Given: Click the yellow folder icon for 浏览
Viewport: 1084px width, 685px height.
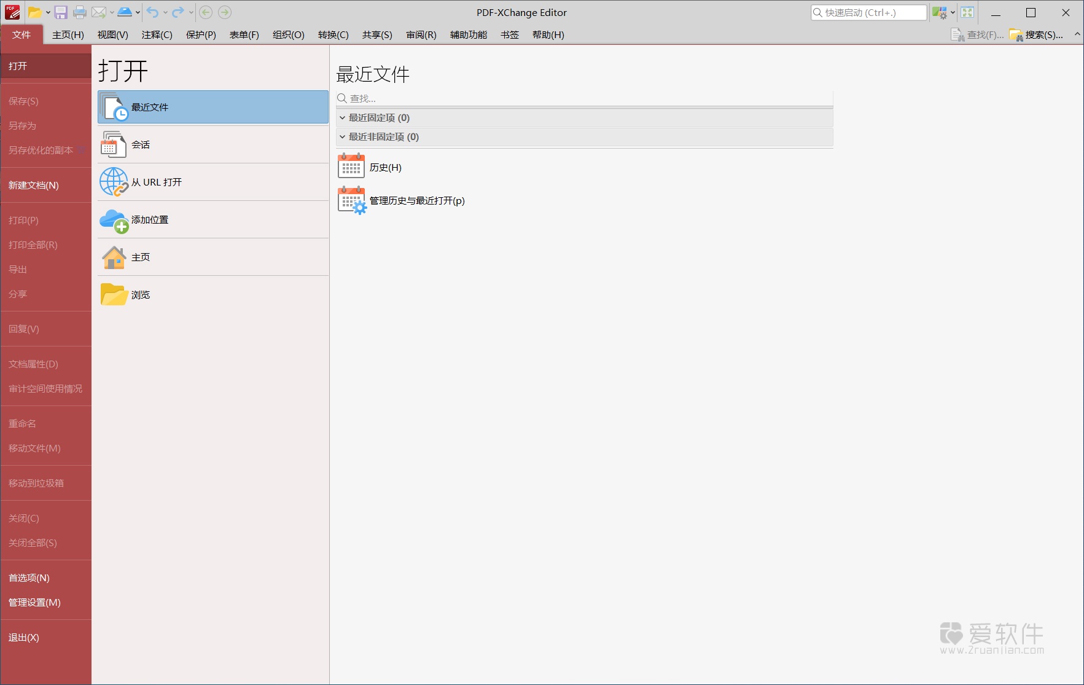Looking at the screenshot, I should point(114,294).
